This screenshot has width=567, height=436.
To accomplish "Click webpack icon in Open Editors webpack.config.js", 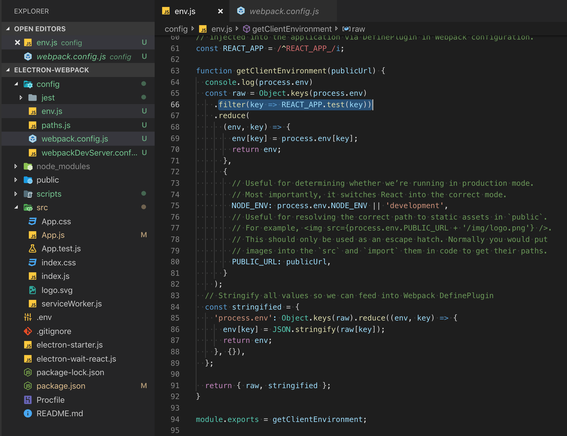I will pos(28,56).
